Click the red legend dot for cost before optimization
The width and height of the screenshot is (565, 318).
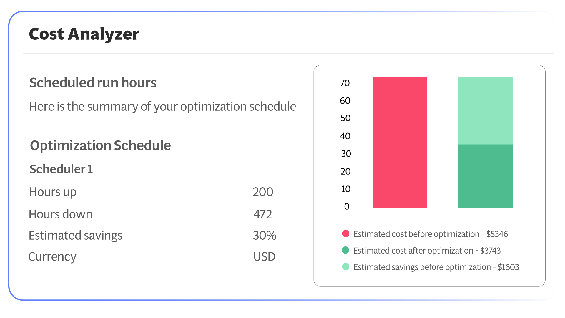tap(346, 234)
